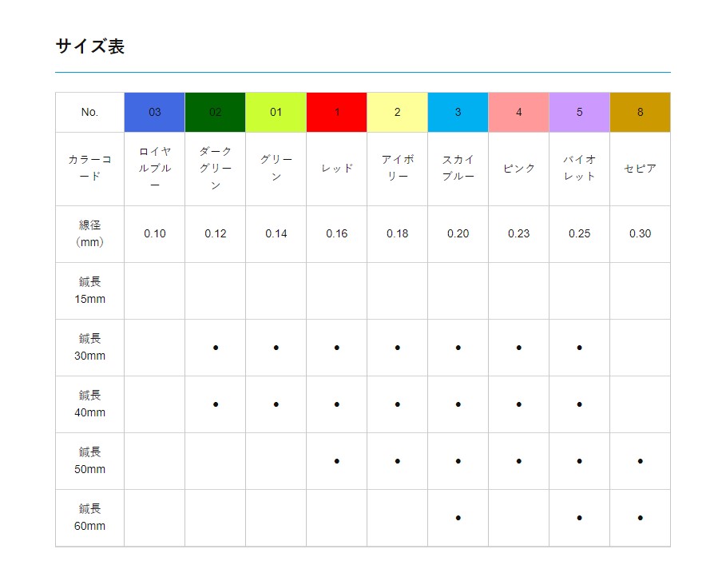Click the サイズ表 heading
Viewport: 726px width, 569px height.
(x=90, y=46)
